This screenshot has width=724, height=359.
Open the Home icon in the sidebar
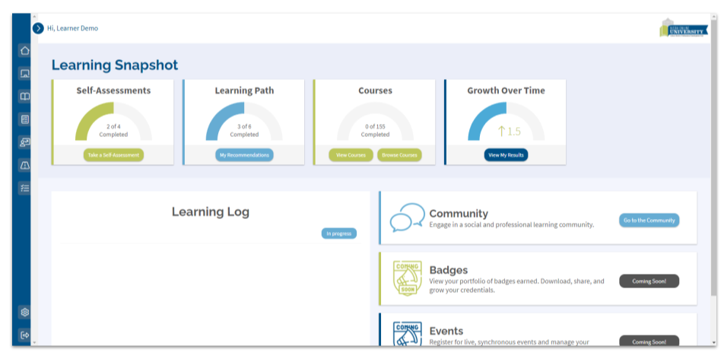[x=25, y=50]
